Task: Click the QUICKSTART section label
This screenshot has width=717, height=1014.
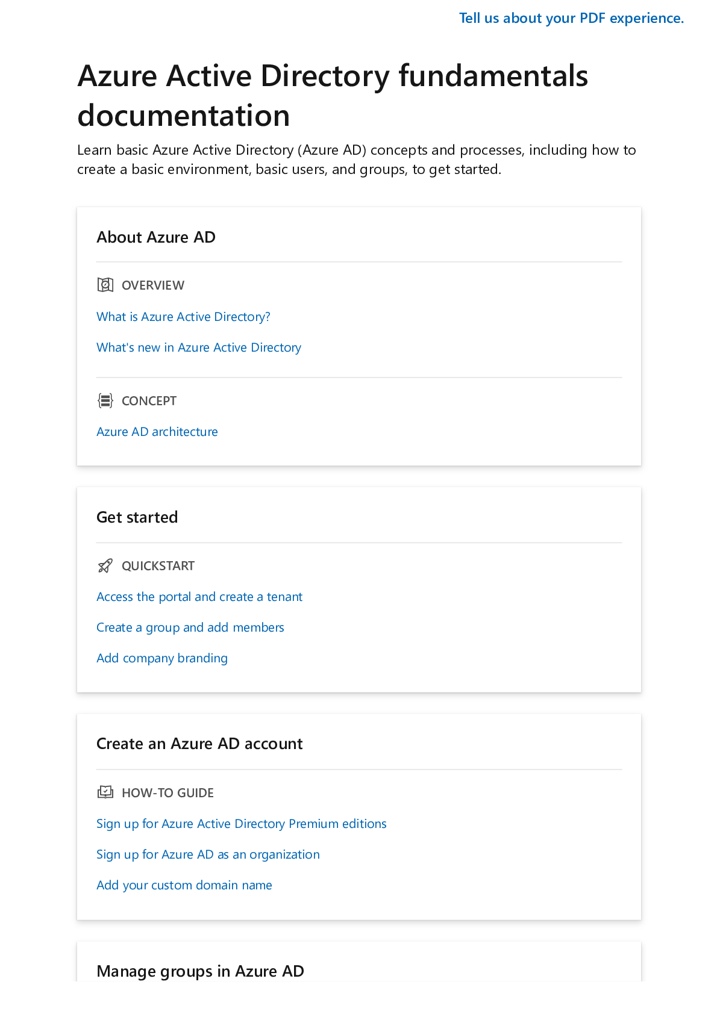Action: pyautogui.click(x=158, y=566)
